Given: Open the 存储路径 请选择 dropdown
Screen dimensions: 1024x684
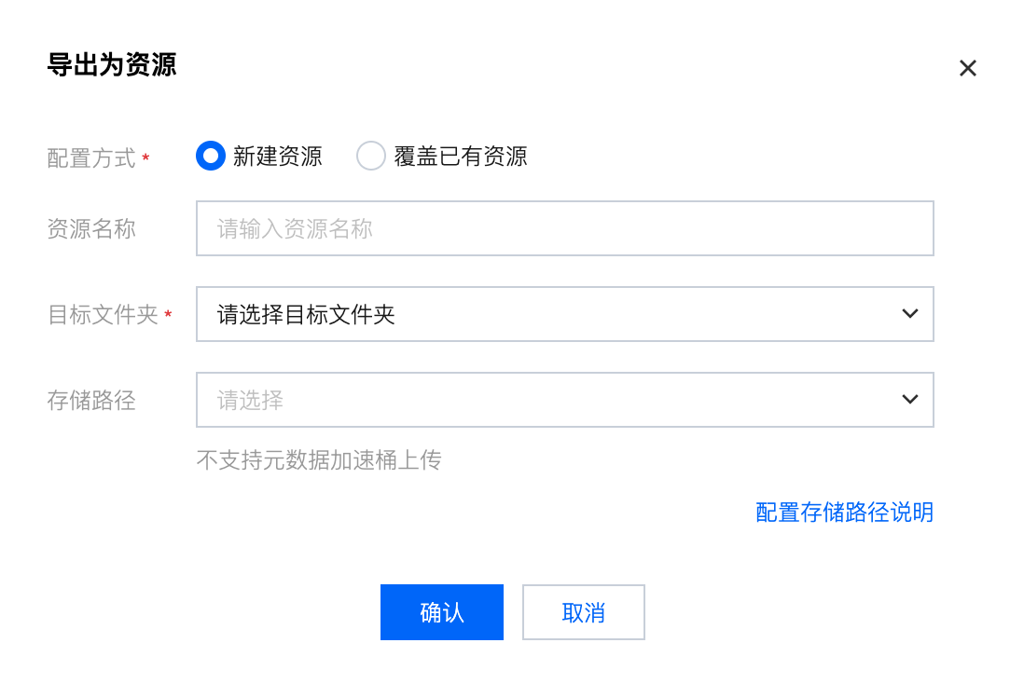Looking at the screenshot, I should click(x=550, y=400).
